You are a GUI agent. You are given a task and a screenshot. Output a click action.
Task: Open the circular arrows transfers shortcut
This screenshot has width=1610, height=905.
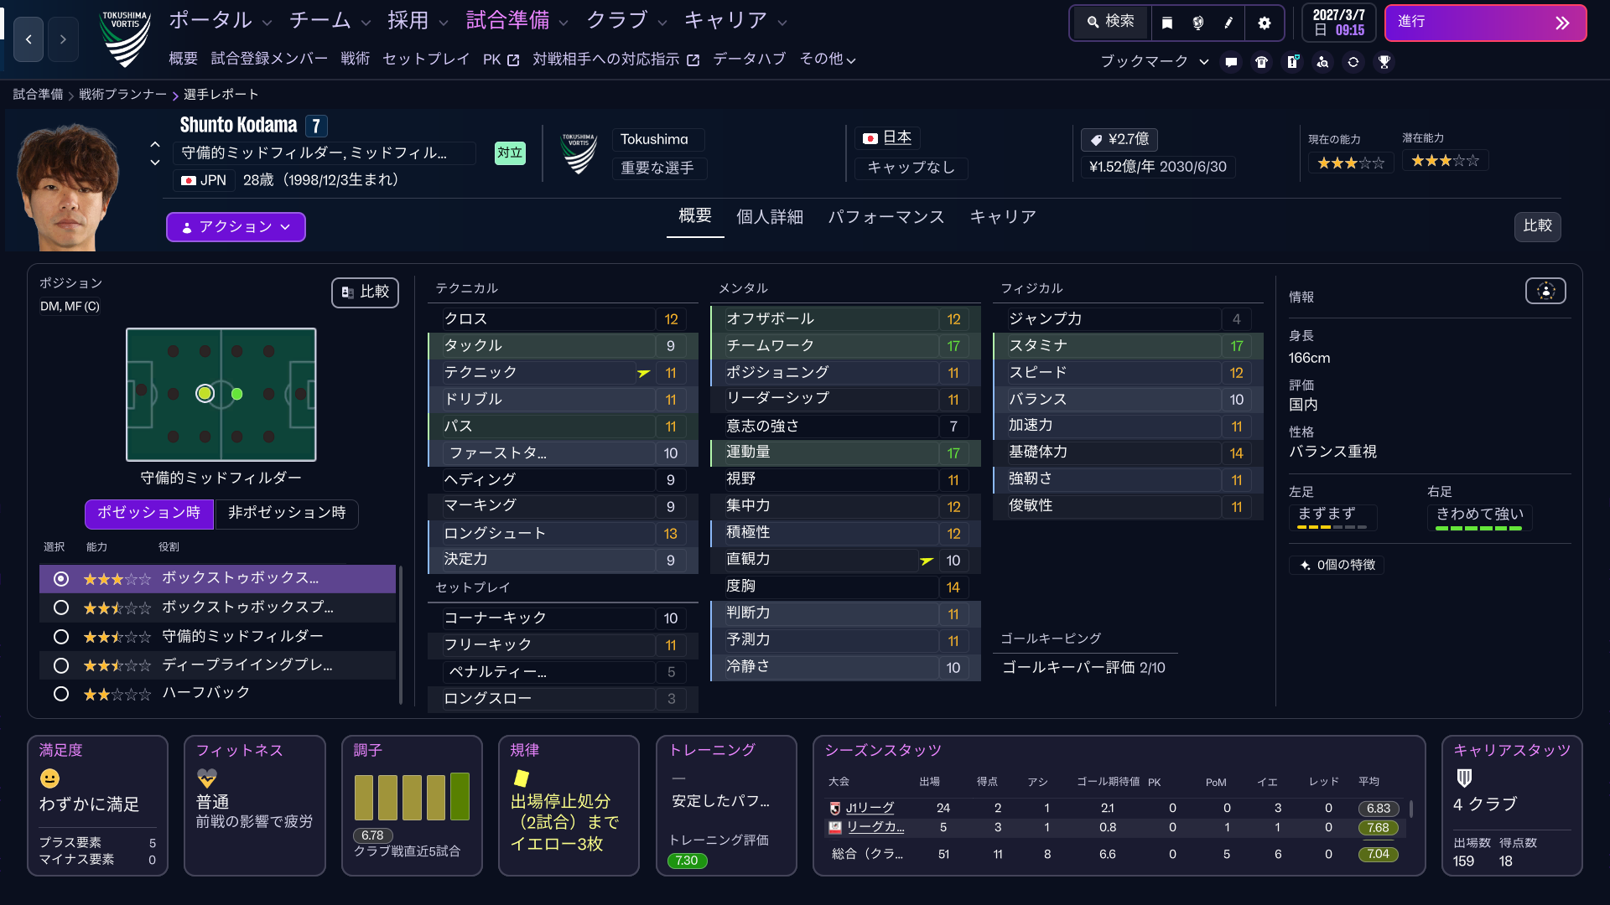1353,62
